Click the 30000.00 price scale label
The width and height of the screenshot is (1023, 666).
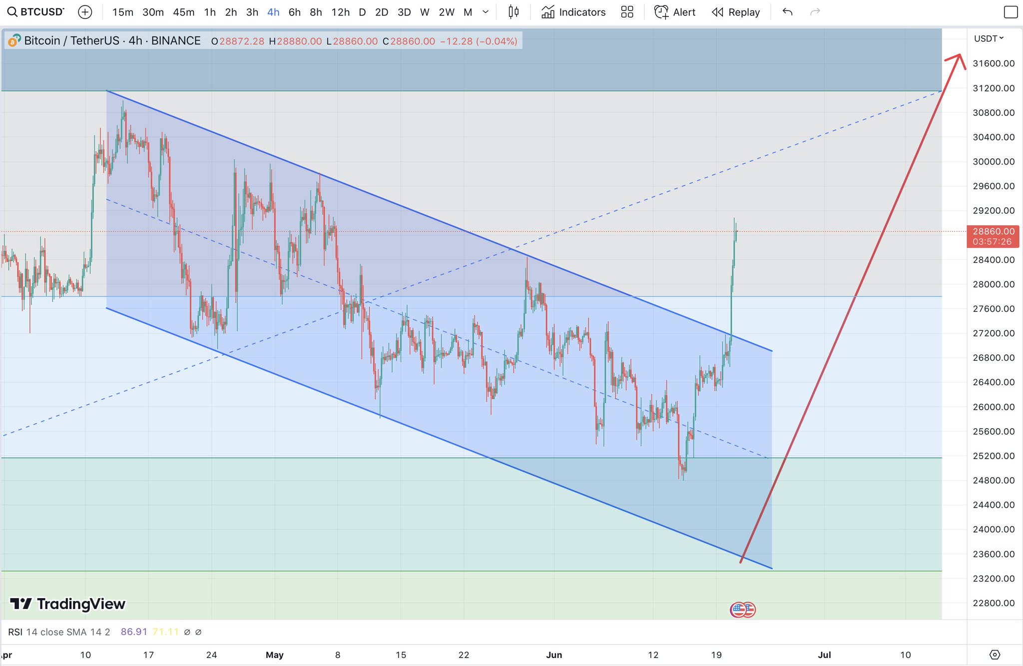994,161
